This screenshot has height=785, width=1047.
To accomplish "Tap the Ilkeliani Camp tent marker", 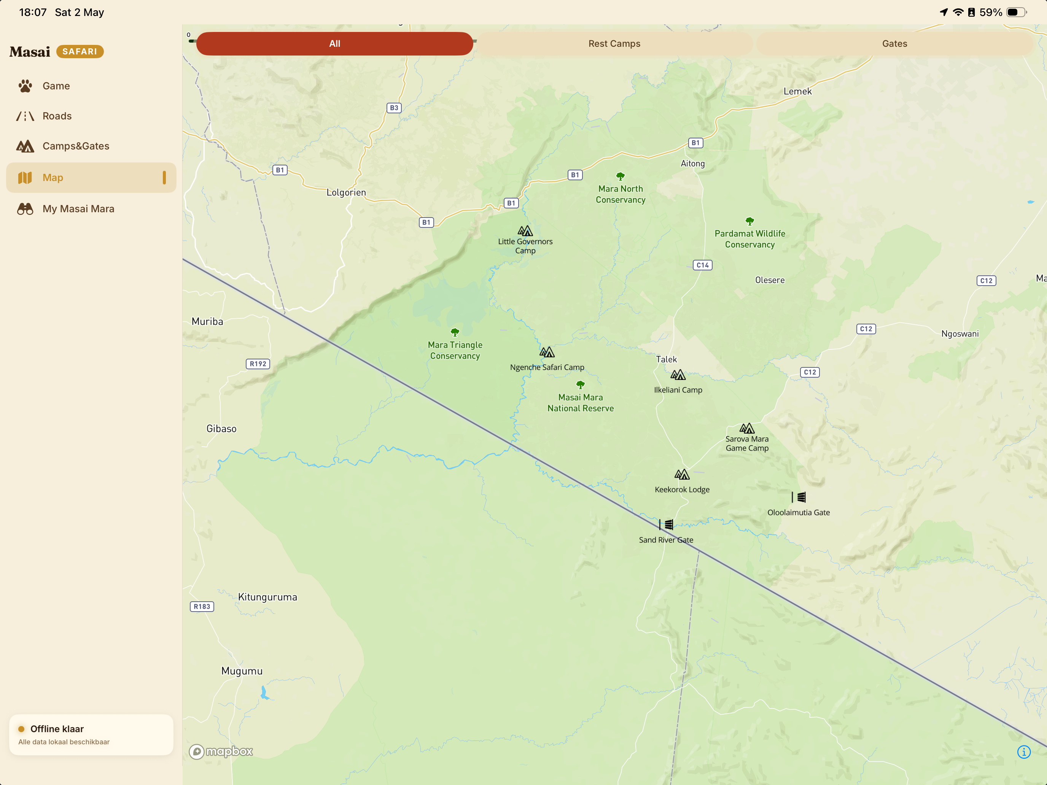I will [678, 375].
